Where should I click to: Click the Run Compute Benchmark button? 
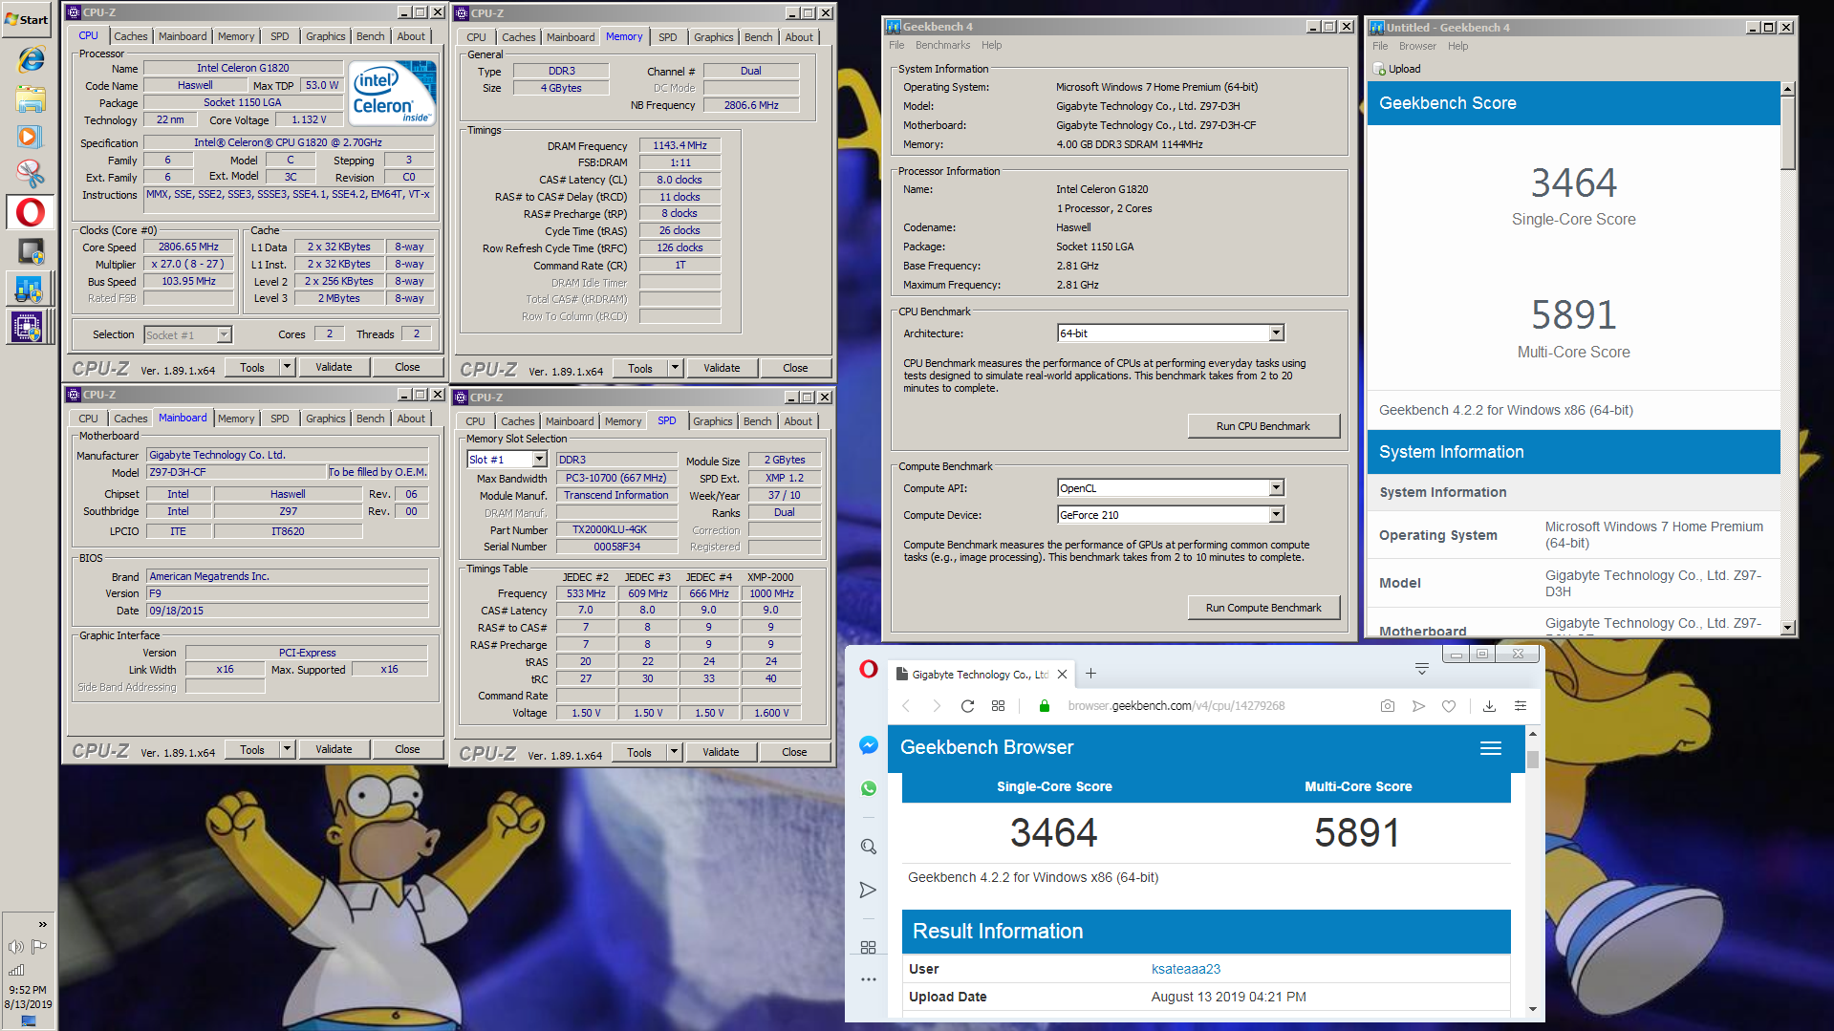(1263, 608)
